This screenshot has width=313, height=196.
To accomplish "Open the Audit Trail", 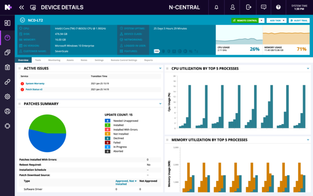I will [x=299, y=21].
